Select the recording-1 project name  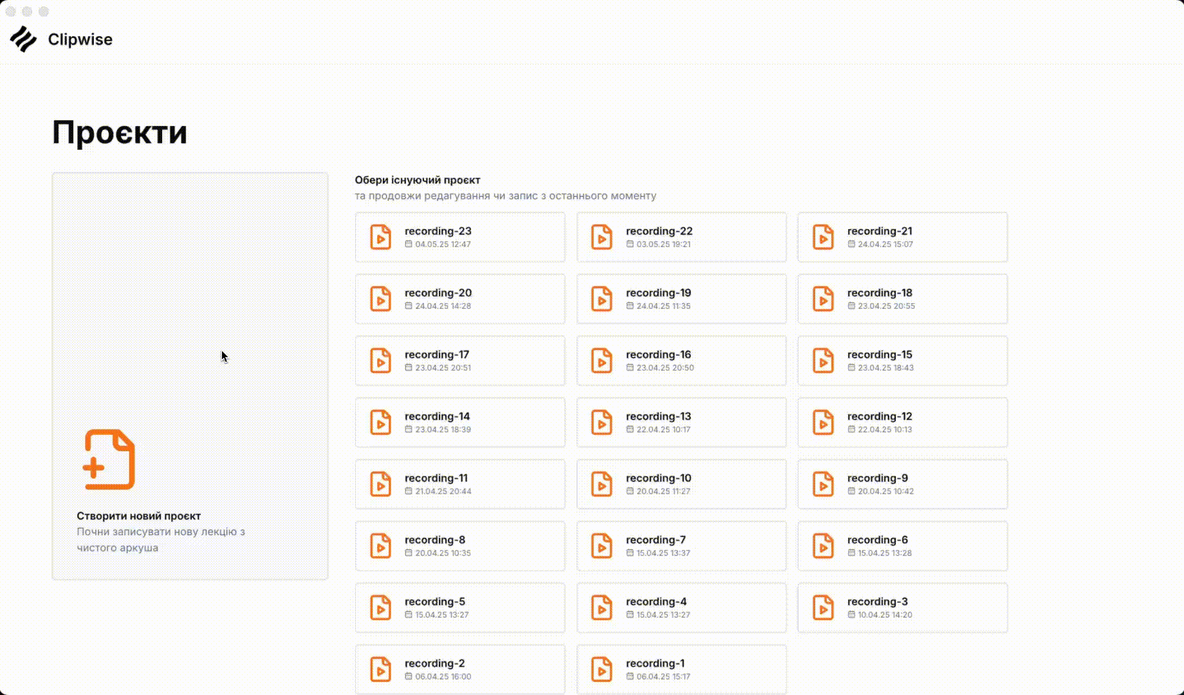tap(655, 663)
